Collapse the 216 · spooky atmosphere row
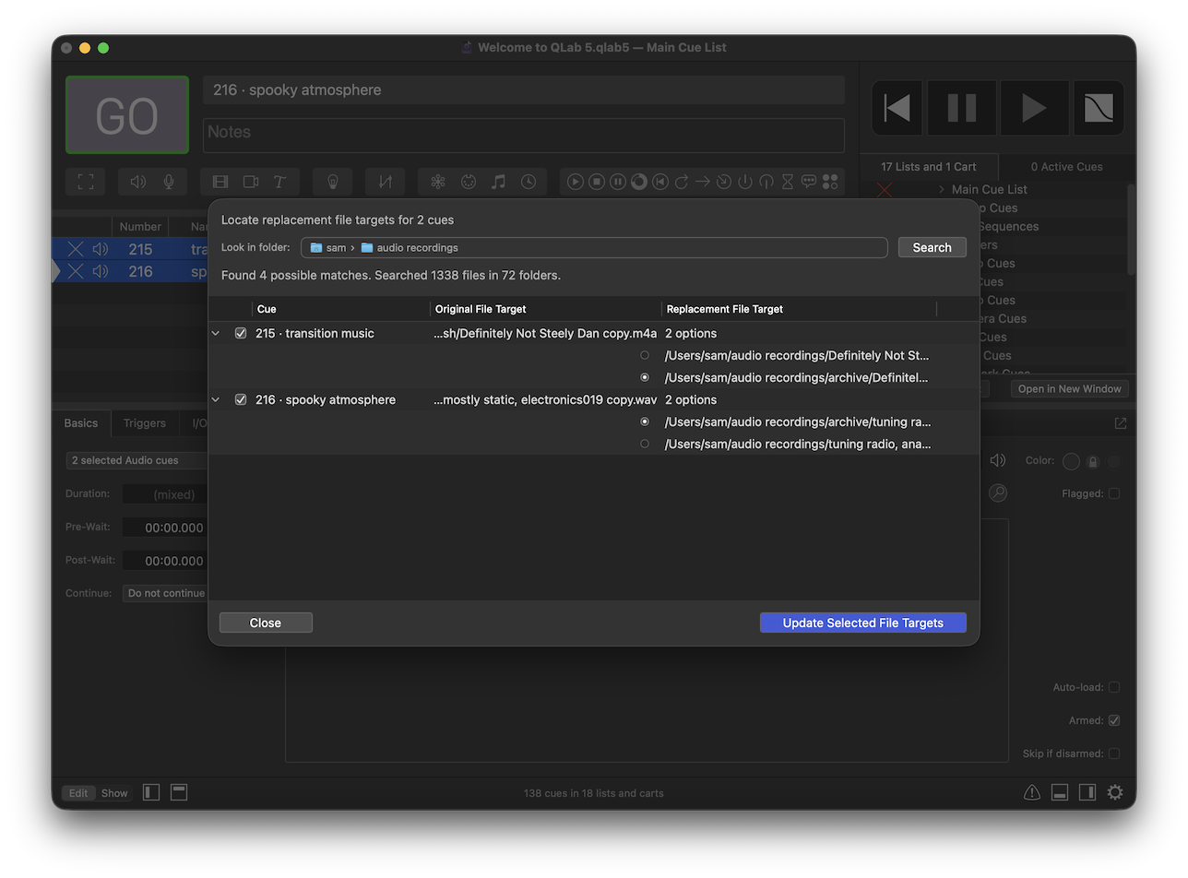 (x=216, y=399)
